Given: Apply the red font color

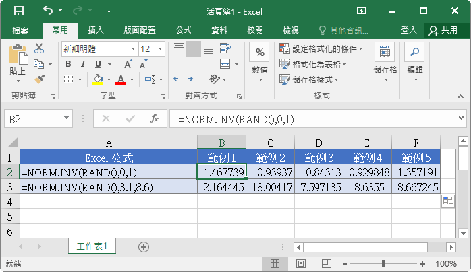Looking at the screenshot, I should pyautogui.click(x=121, y=79).
